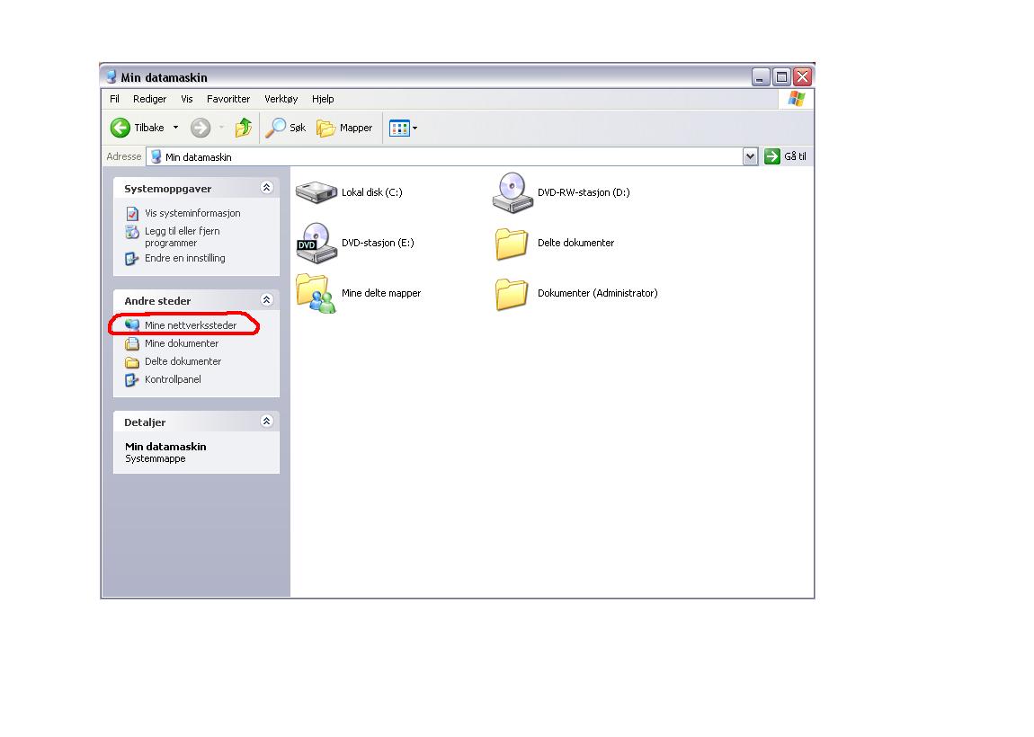Click the Legg til eller fjern programmer icon
This screenshot has height=737, width=1034.
132,232
